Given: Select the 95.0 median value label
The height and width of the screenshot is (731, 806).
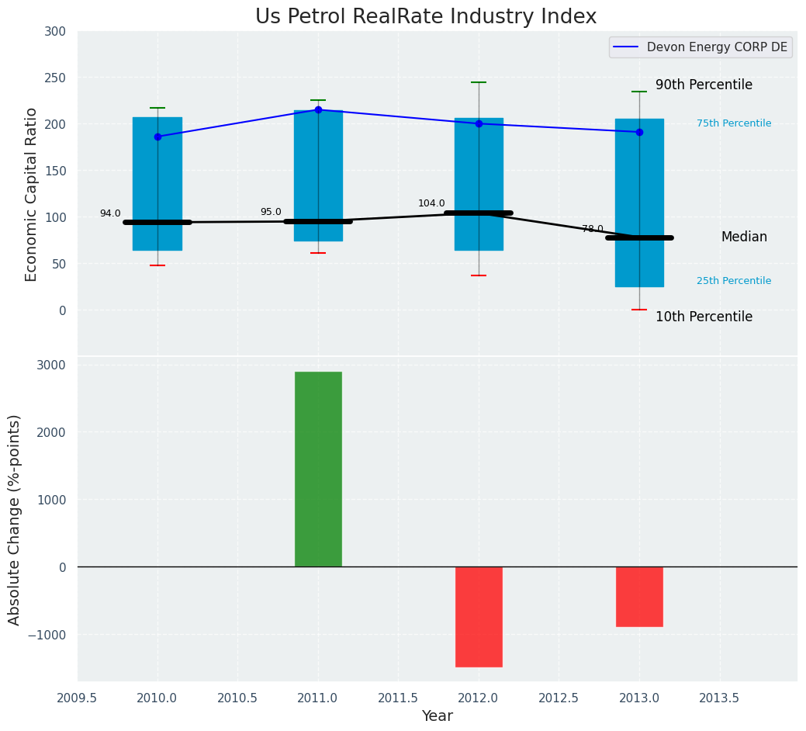Looking at the screenshot, I should 271,212.
